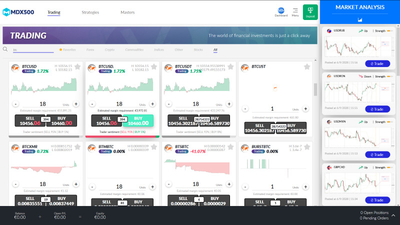Decrease BTCUSD. units with minus

92,104
